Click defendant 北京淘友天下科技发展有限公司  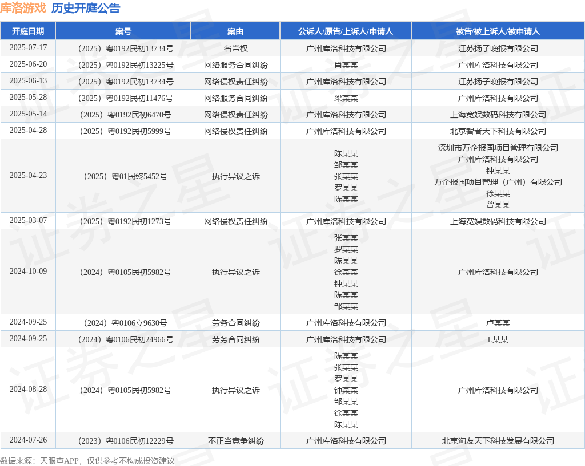point(498,441)
